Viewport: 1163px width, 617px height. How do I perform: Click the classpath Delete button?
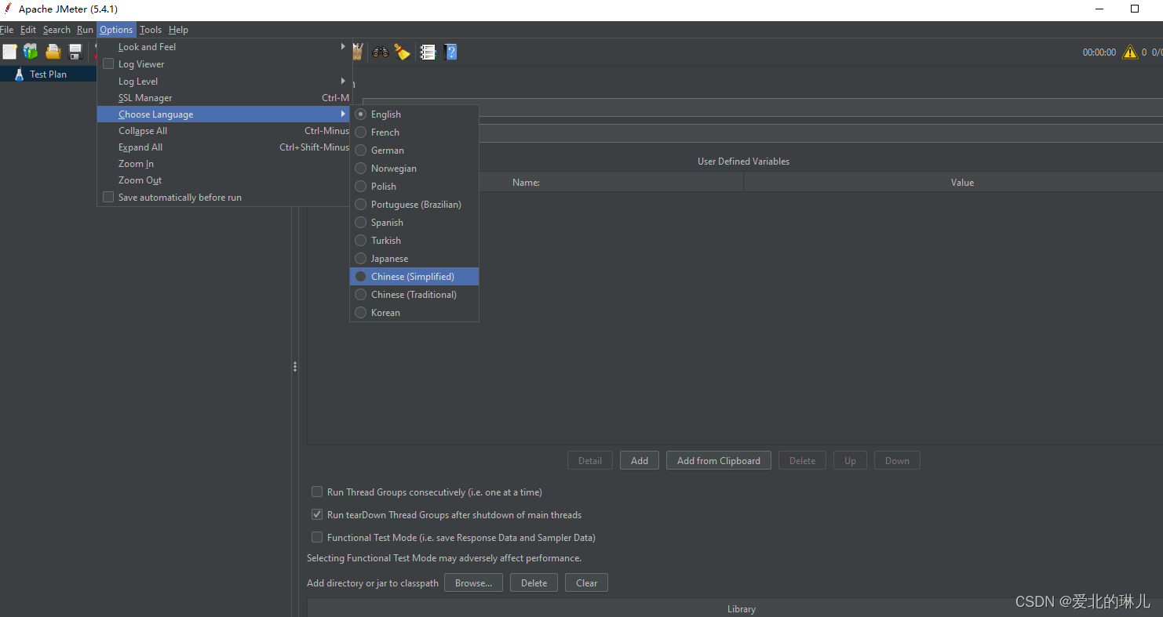534,583
